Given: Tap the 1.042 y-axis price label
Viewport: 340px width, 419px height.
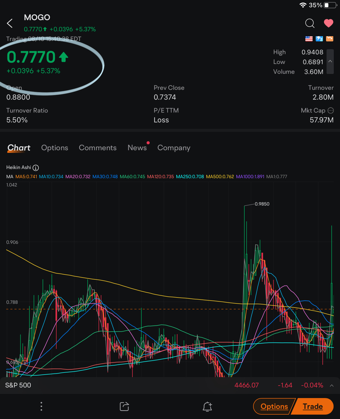Looking at the screenshot, I should (12, 185).
